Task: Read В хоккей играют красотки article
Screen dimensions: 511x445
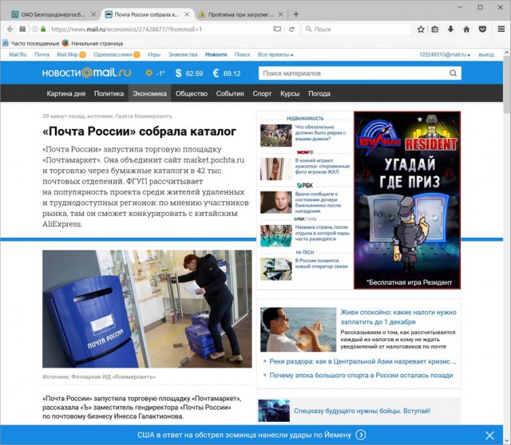Action: (322, 166)
